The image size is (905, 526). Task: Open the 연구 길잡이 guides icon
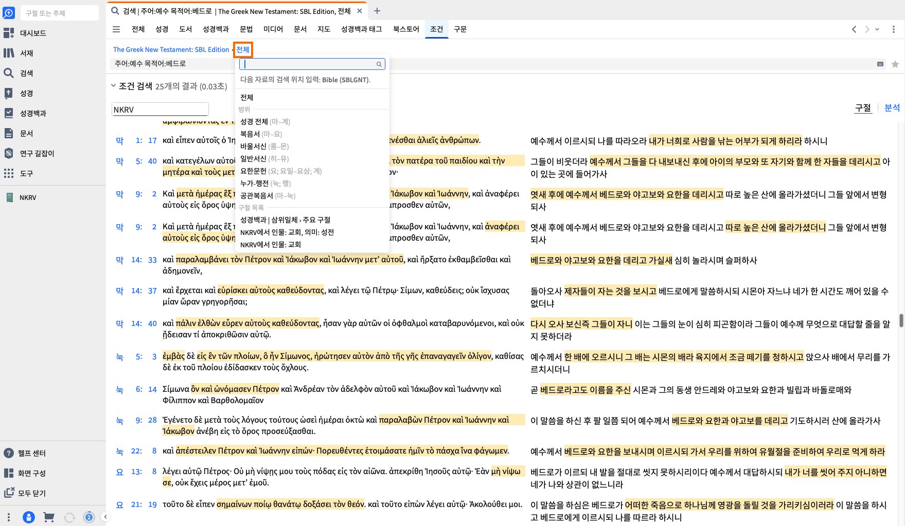[x=9, y=153]
